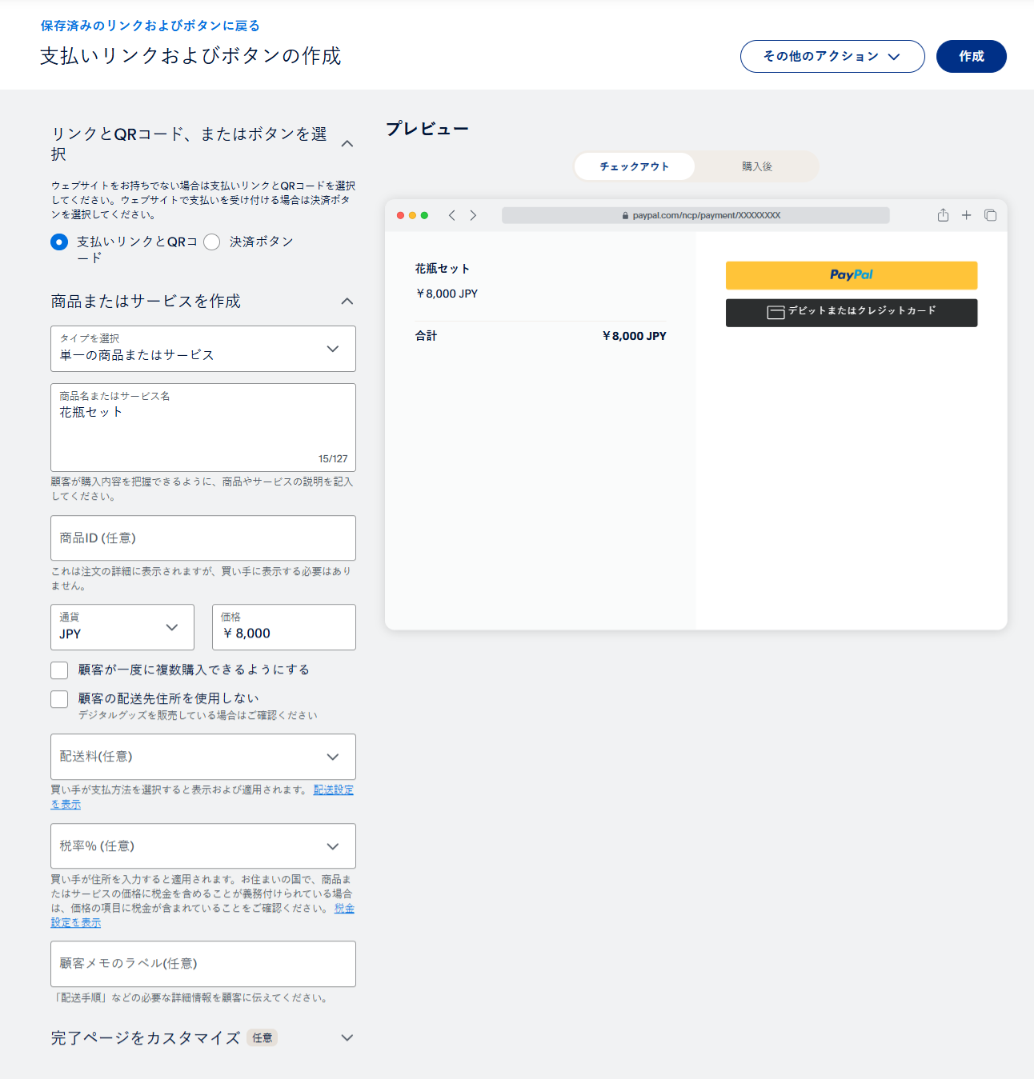The image size is (1034, 1079).
Task: Collapse 商品またはサービスを作成 section
Action: click(347, 302)
